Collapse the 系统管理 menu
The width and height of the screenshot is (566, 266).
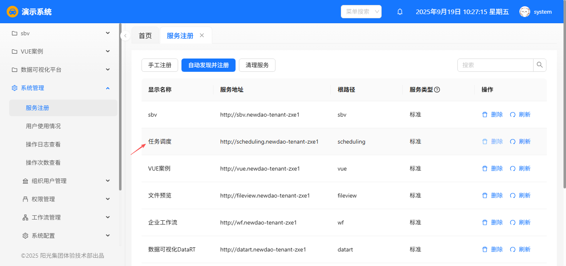61,88
